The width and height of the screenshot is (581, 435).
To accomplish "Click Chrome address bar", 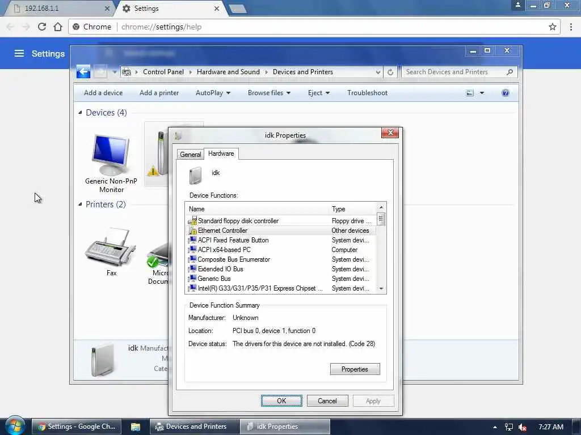I will (314, 27).
